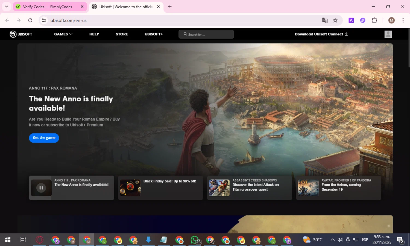The height and width of the screenshot is (246, 410).
Task: Open the Extensions puzzle piece menu
Action: [374, 20]
